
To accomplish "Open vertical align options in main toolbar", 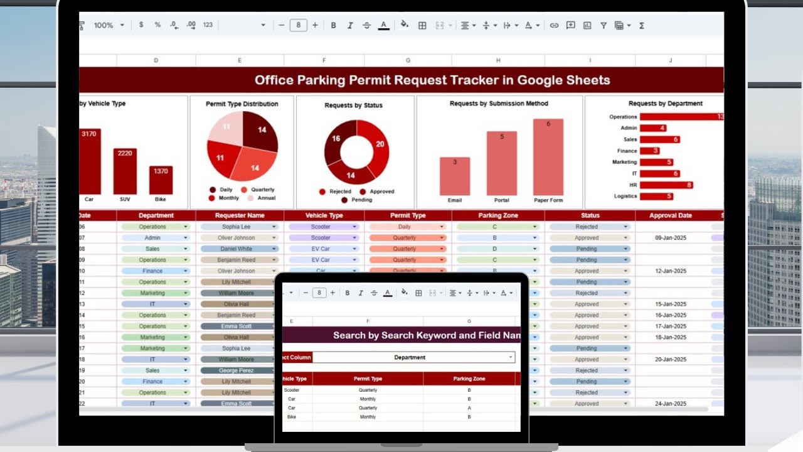I will pos(489,25).
